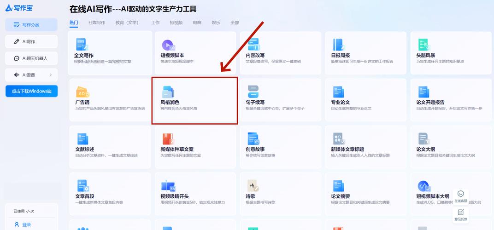Open the 短视频脚本 play icon
The height and width of the screenshot is (230, 494).
(x=168, y=45)
